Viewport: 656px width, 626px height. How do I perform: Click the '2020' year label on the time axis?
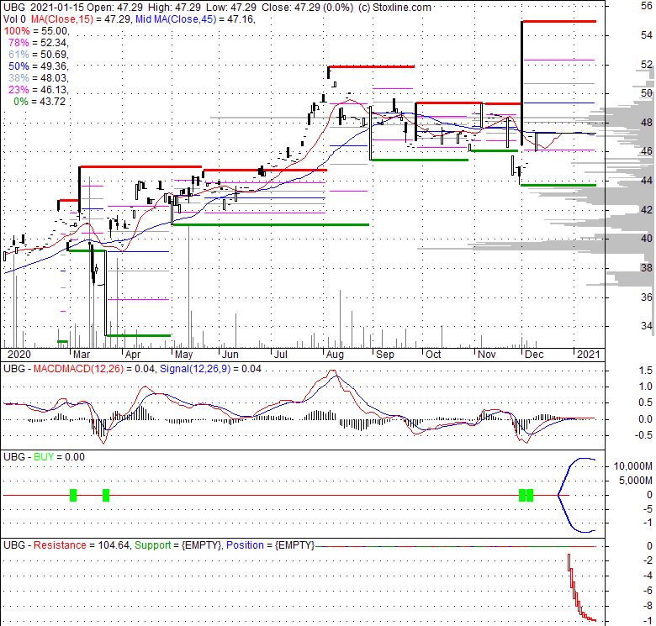(x=19, y=355)
